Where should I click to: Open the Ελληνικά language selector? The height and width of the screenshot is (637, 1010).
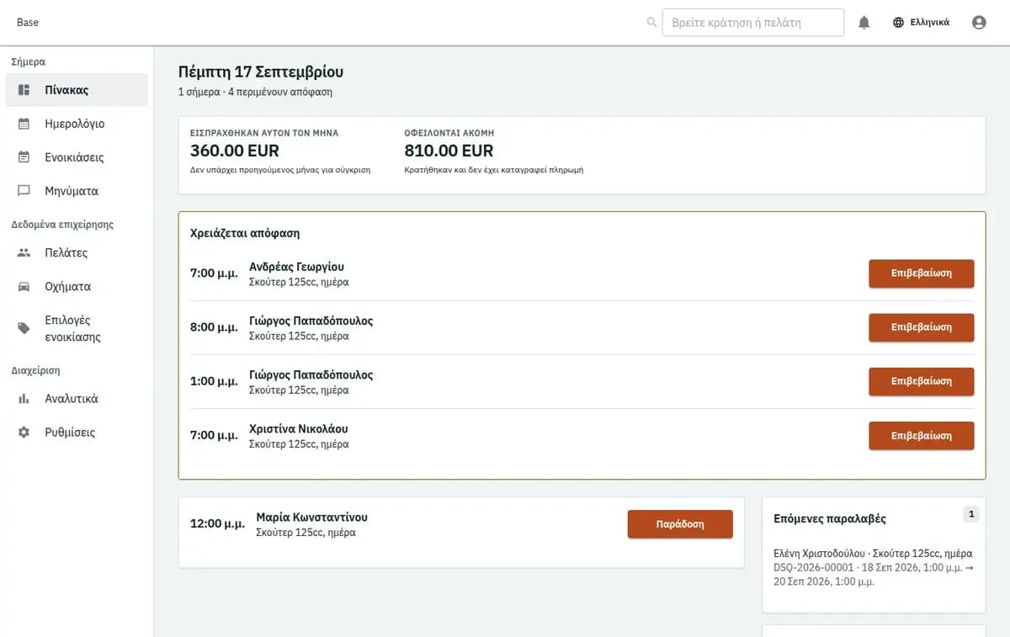[x=921, y=23]
